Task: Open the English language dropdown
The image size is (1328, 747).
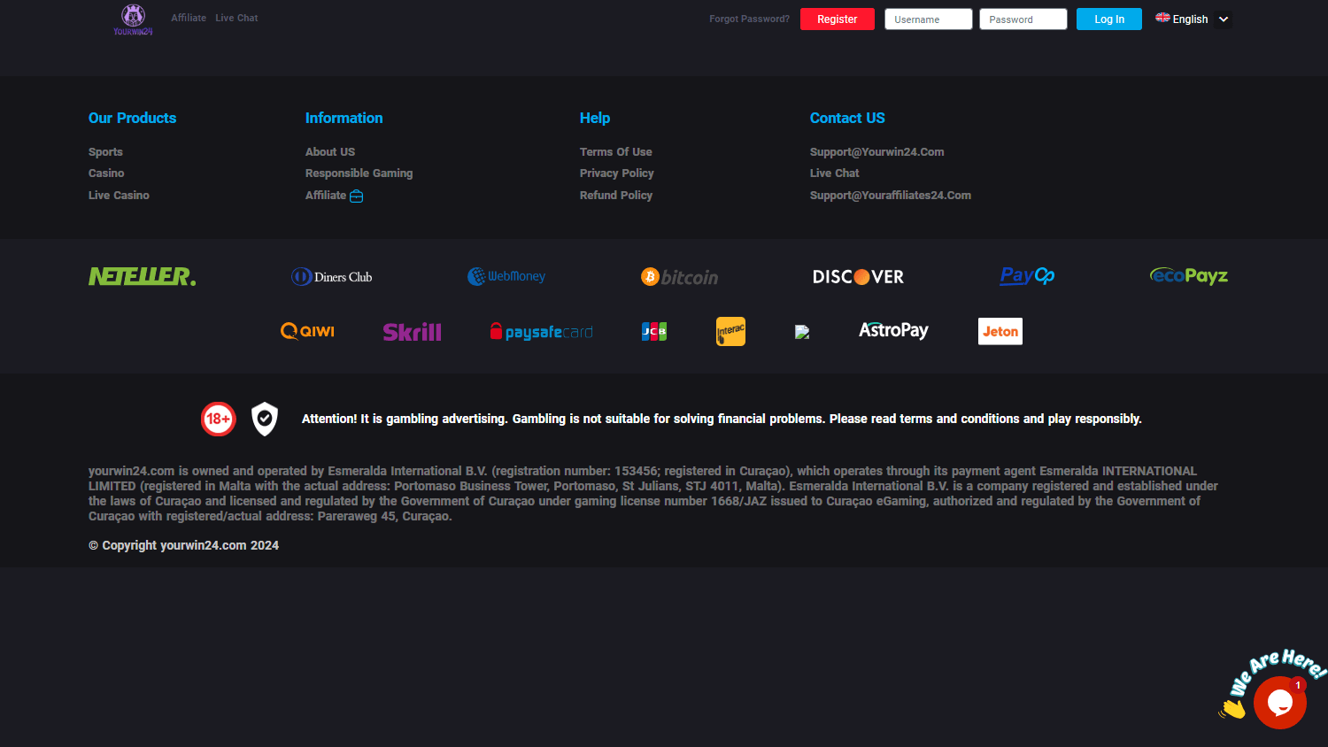Action: 1192,19
